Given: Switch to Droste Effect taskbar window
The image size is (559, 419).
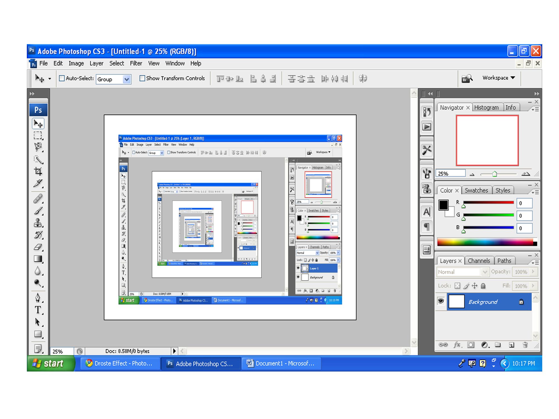Looking at the screenshot, I should [x=121, y=363].
